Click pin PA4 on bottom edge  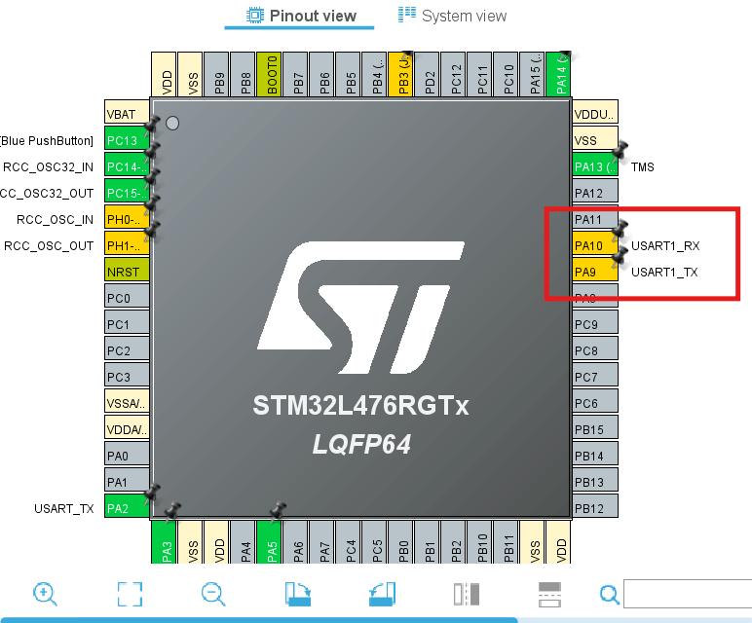coord(243,542)
